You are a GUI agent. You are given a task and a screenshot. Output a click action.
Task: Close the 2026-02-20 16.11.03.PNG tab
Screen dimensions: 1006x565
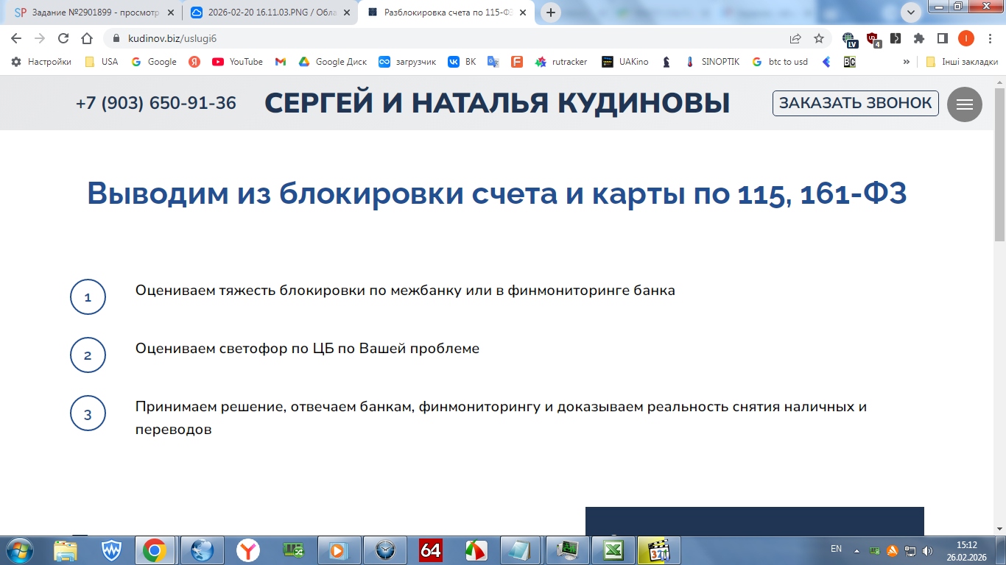(x=347, y=13)
